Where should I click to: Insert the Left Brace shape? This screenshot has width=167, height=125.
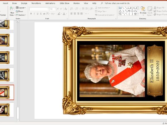pos(129,14)
